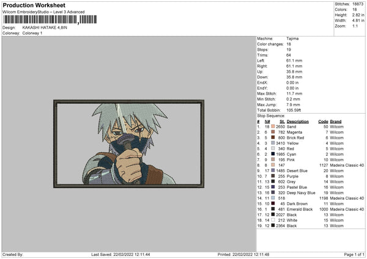The height and width of the screenshot is (259, 367).
Task: Click the 'Created By:' footer label
Action: (x=13, y=254)
